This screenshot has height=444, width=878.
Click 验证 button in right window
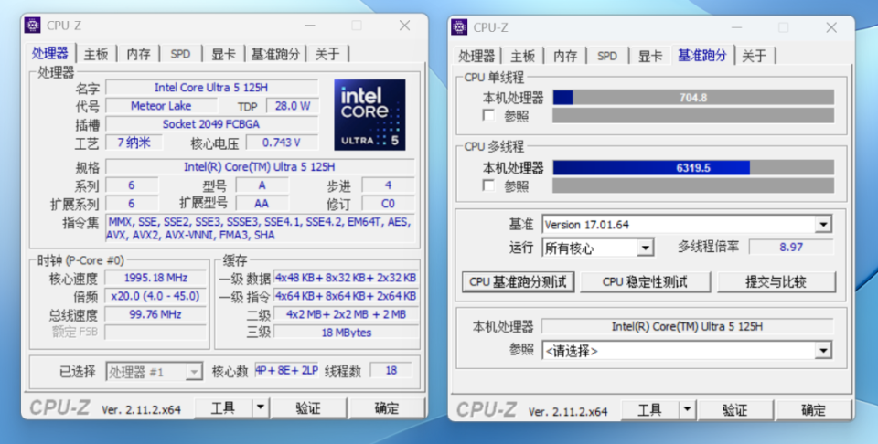click(x=735, y=410)
